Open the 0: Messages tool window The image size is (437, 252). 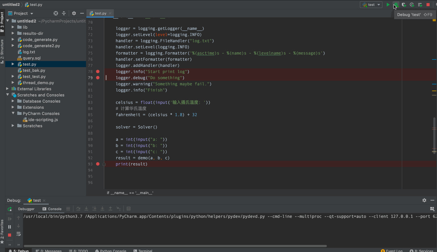(x=49, y=250)
